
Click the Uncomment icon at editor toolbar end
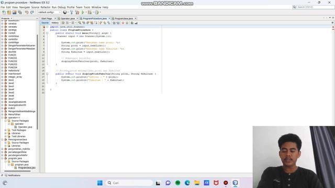(136, 23)
